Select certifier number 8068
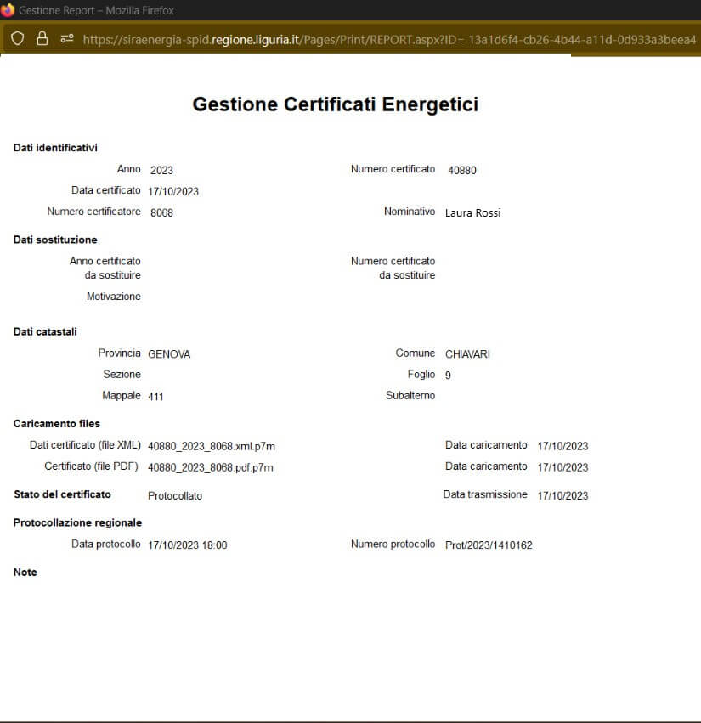 point(161,212)
